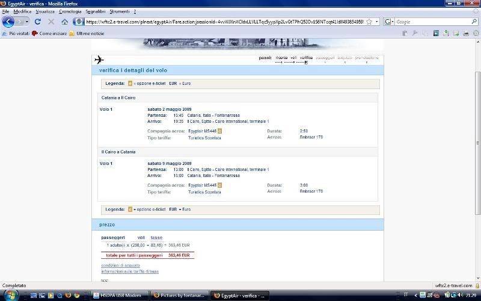481x301 pixels.
Task: Open the search engine selector dropdown
Action: [x=388, y=22]
